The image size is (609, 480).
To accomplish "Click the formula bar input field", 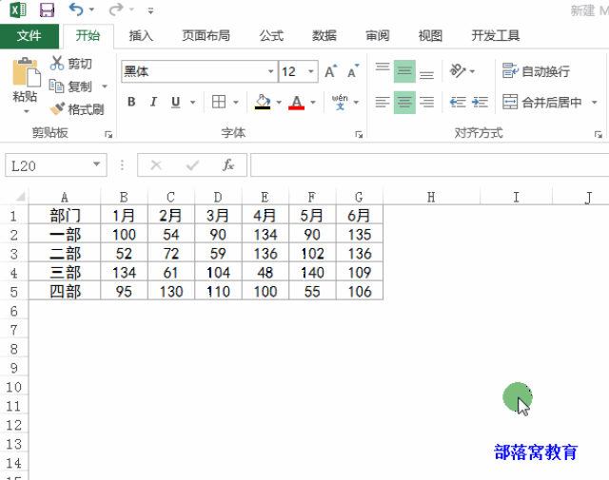I will point(429,165).
